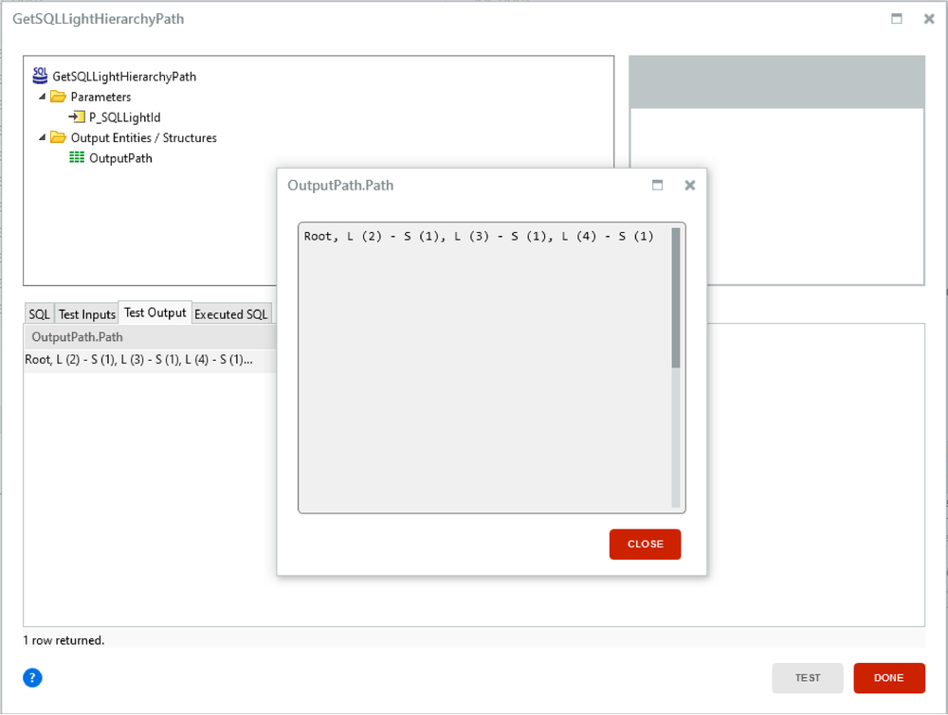The image size is (948, 715).
Task: Click the Parameters folder icon
Action: point(57,96)
